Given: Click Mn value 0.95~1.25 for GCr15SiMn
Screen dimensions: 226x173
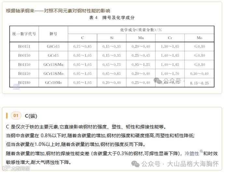Looking at the screenshot, I should tap(141, 65).
